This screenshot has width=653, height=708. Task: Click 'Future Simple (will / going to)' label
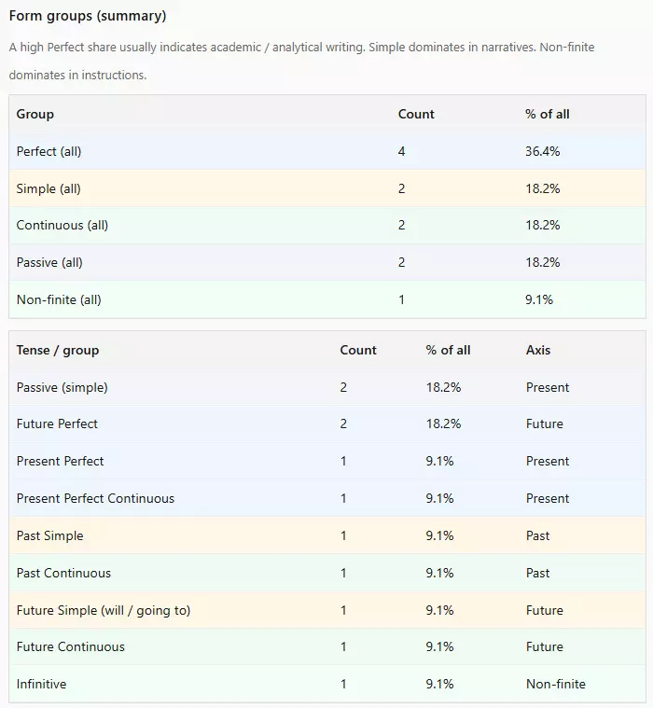[104, 610]
